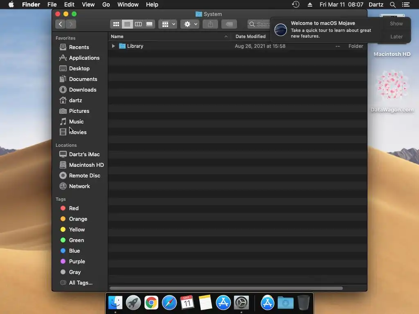Filter by the Blue tag

pos(74,251)
